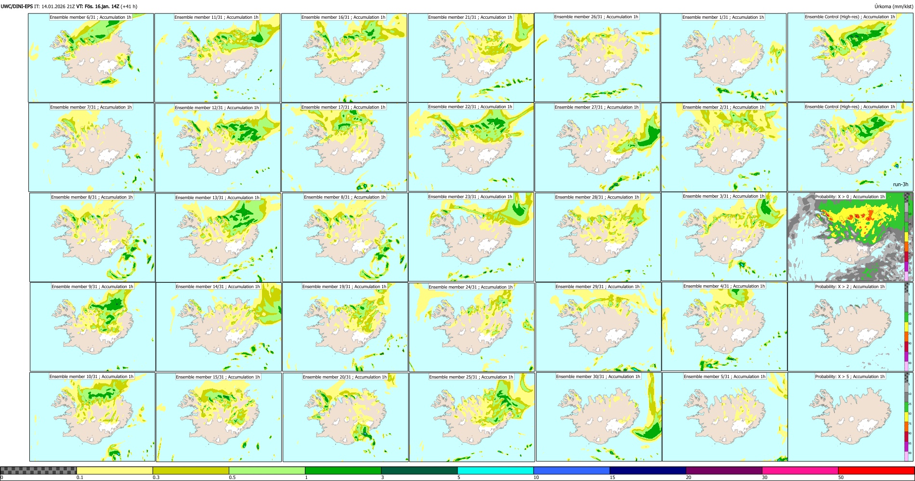Open the Ensemble member 4/31 map
Viewport: 915px width, 481px height.
pos(724,327)
